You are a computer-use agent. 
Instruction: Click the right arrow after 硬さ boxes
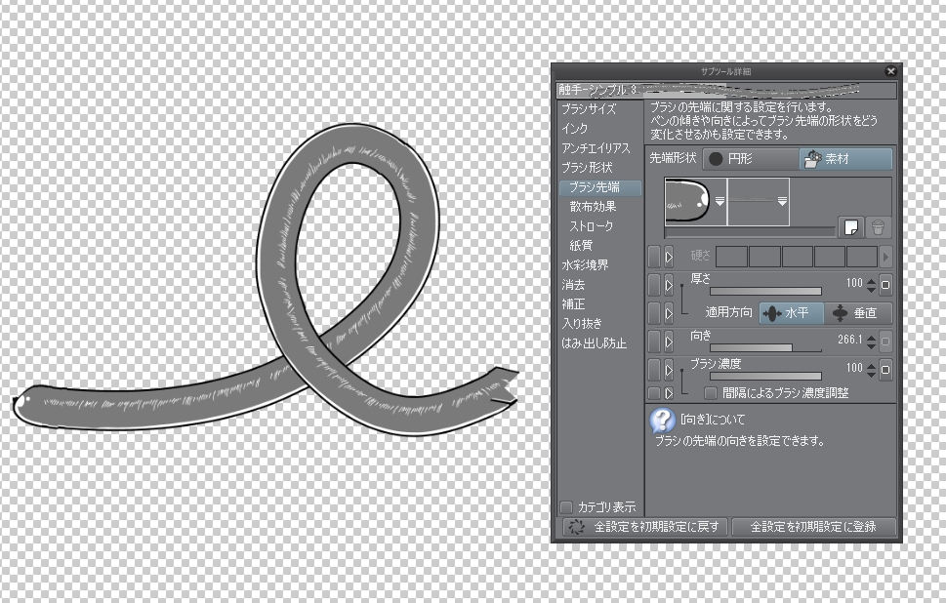[885, 257]
